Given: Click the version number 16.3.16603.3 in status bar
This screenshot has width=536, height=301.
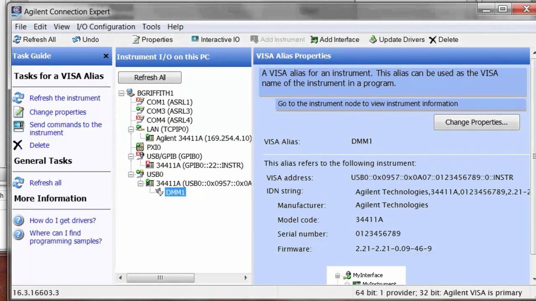Looking at the screenshot, I should (x=36, y=293).
